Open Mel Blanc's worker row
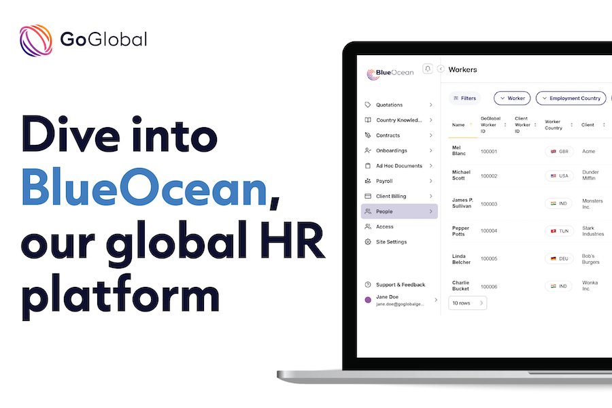Image resolution: width=612 pixels, height=408 pixels. pos(460,152)
